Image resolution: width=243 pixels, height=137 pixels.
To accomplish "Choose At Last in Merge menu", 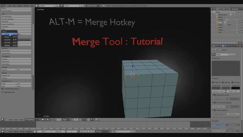I will [x=9, y=37].
